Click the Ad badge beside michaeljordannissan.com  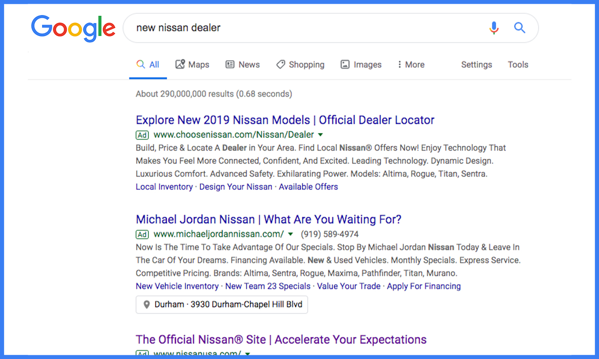tap(142, 234)
